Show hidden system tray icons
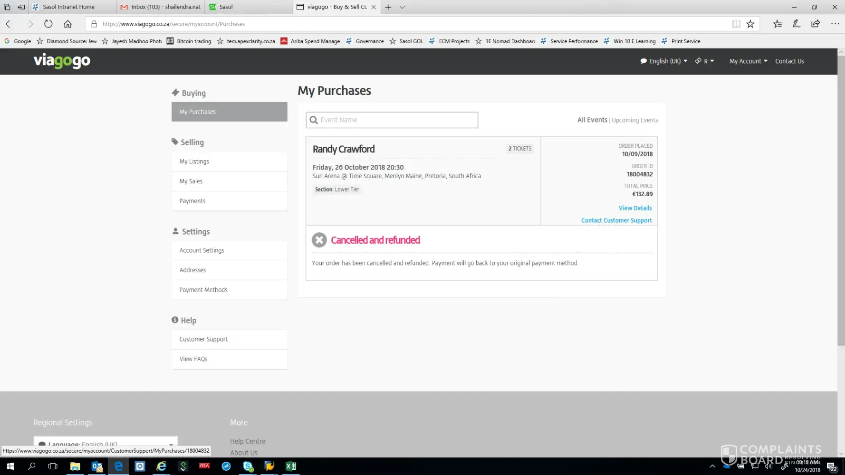 pyautogui.click(x=712, y=466)
